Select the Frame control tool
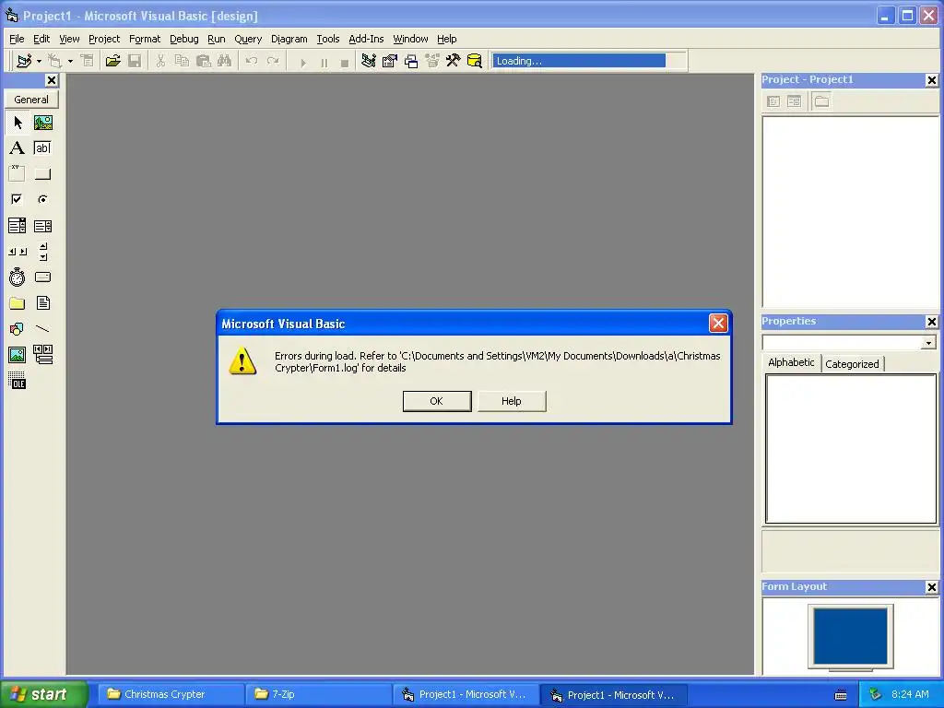 pos(18,174)
